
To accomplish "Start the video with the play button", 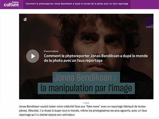I will (x=33, y=56).
